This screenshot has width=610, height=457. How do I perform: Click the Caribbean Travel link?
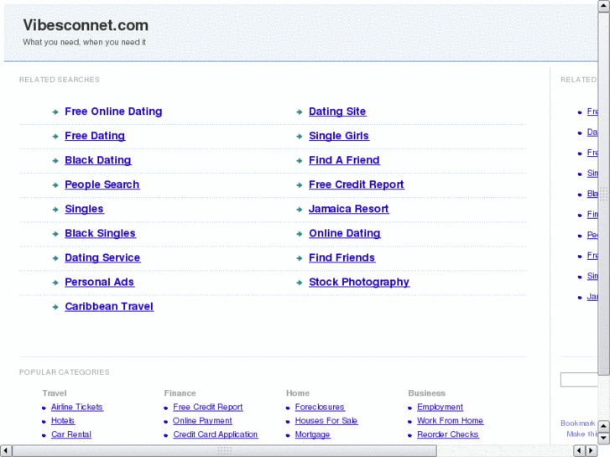click(x=109, y=306)
